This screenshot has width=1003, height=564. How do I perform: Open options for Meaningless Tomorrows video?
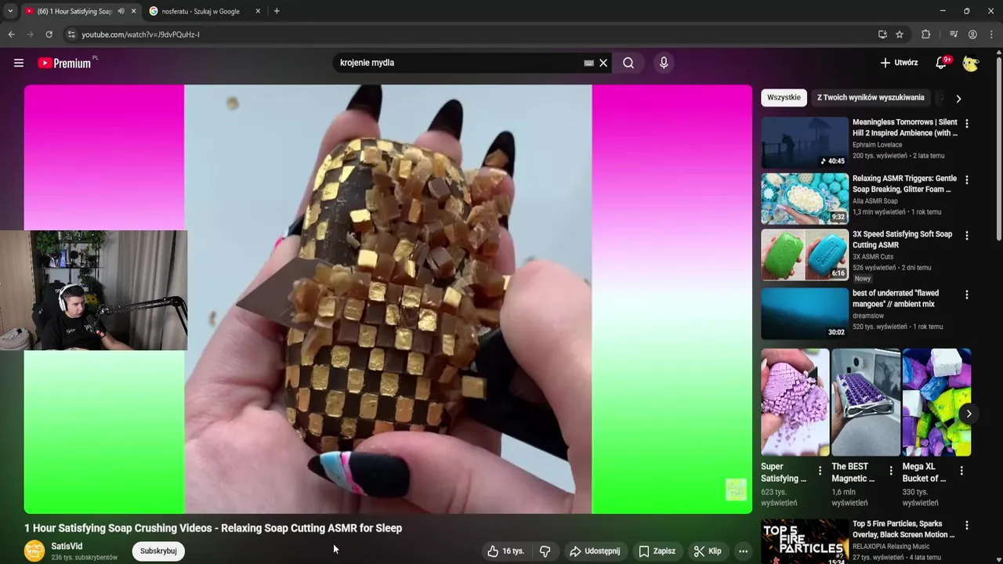click(966, 124)
